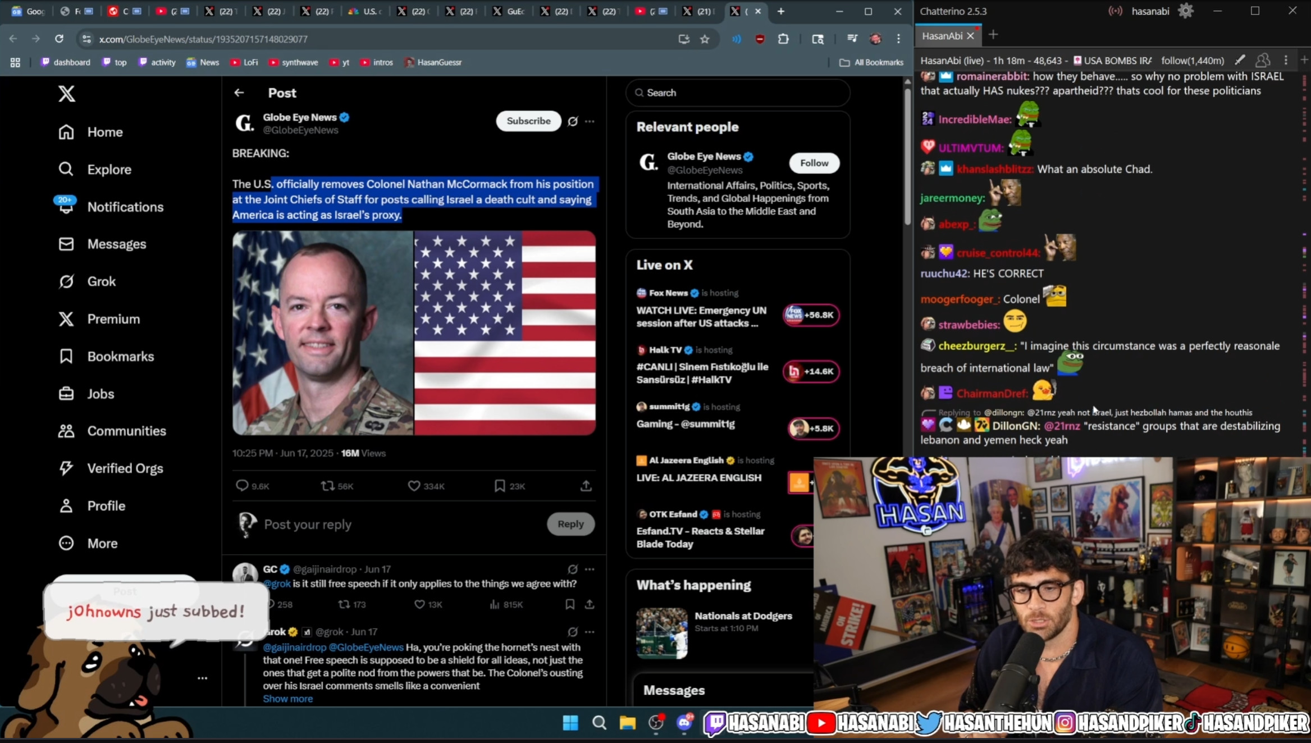
Task: Click the Chrome address bar URL
Action: point(203,39)
